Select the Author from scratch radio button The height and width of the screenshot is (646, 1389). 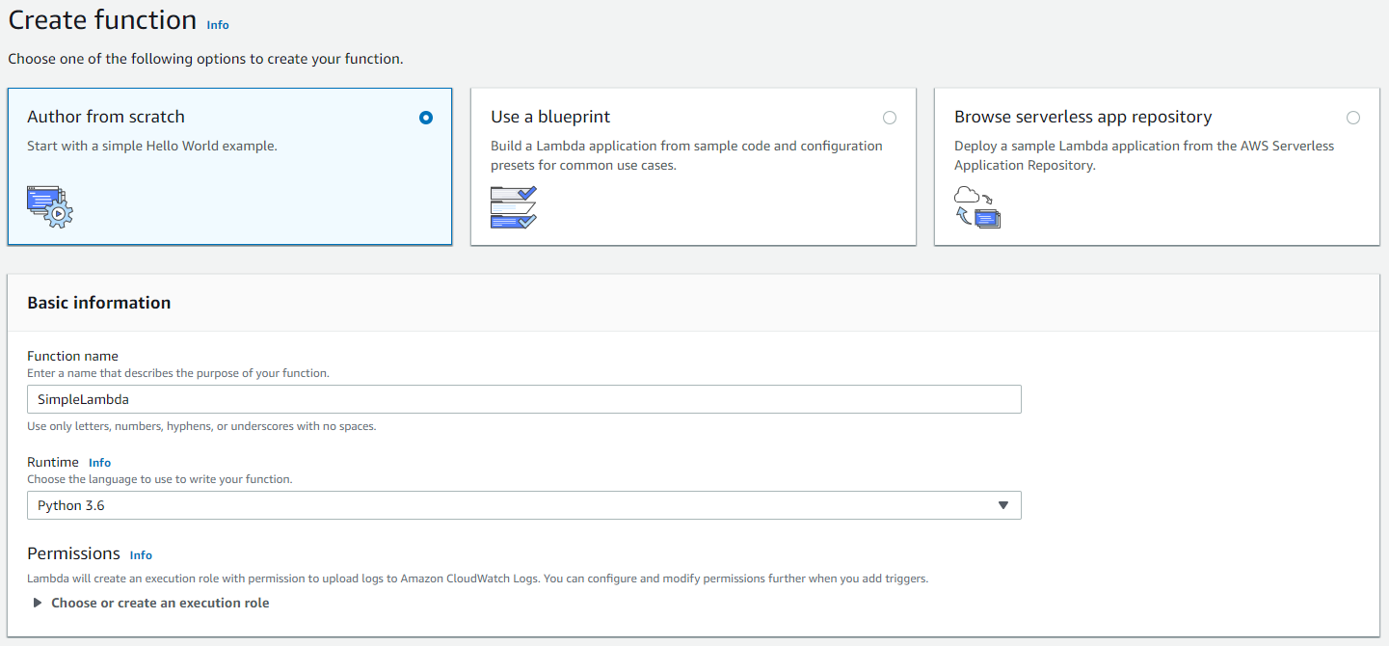point(426,118)
